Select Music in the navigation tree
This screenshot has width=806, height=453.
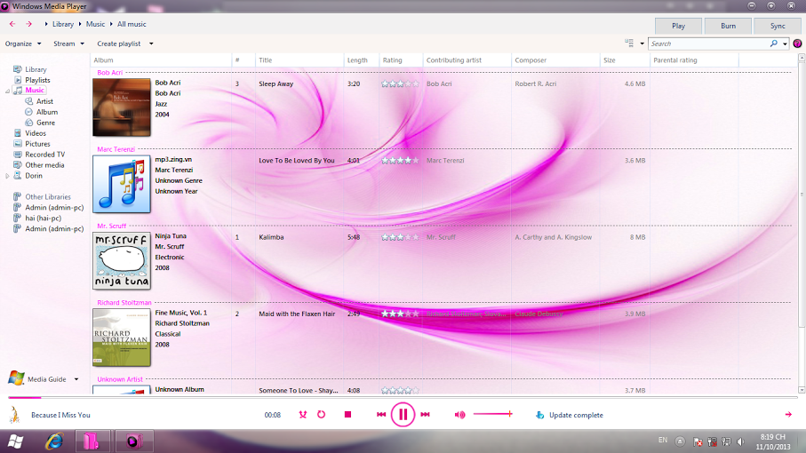tap(35, 90)
